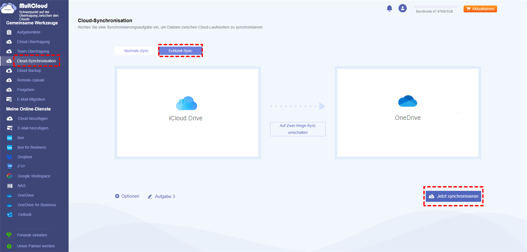Click the box service icon
527x252 pixels.
tap(9, 138)
